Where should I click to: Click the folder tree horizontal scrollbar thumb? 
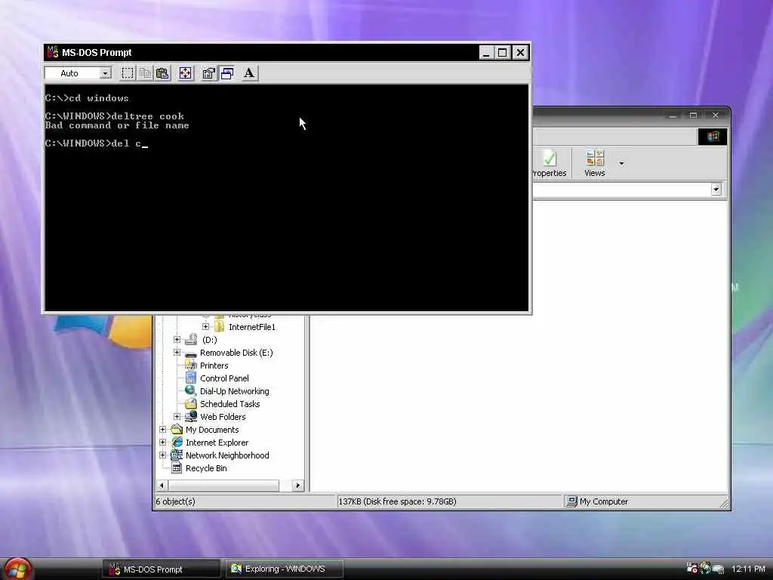coord(223,486)
